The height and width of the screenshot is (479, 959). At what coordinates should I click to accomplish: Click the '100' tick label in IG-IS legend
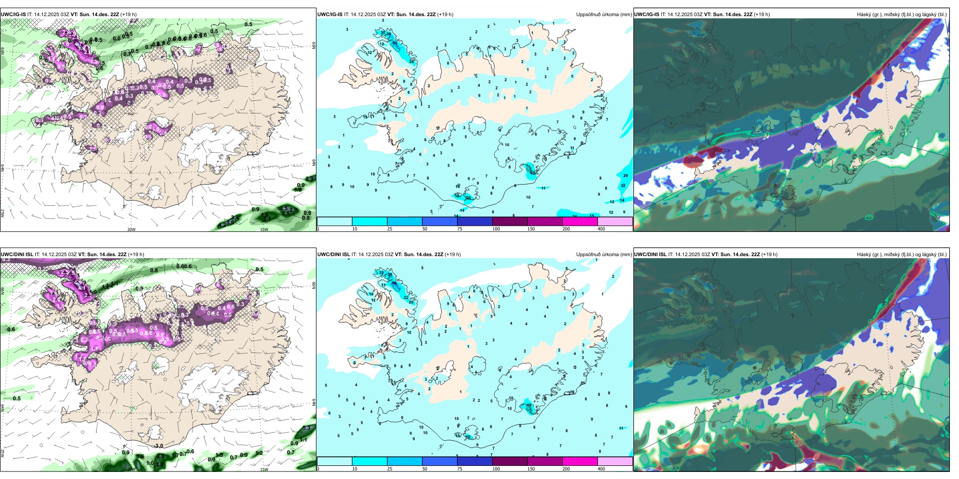tap(496, 229)
